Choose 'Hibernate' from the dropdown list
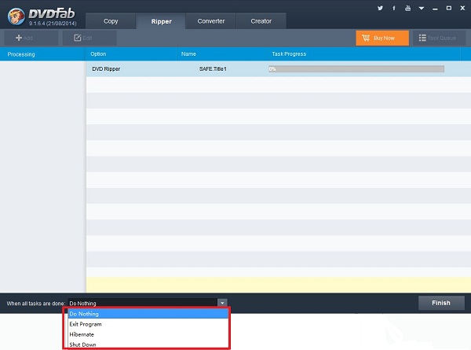 [148, 334]
